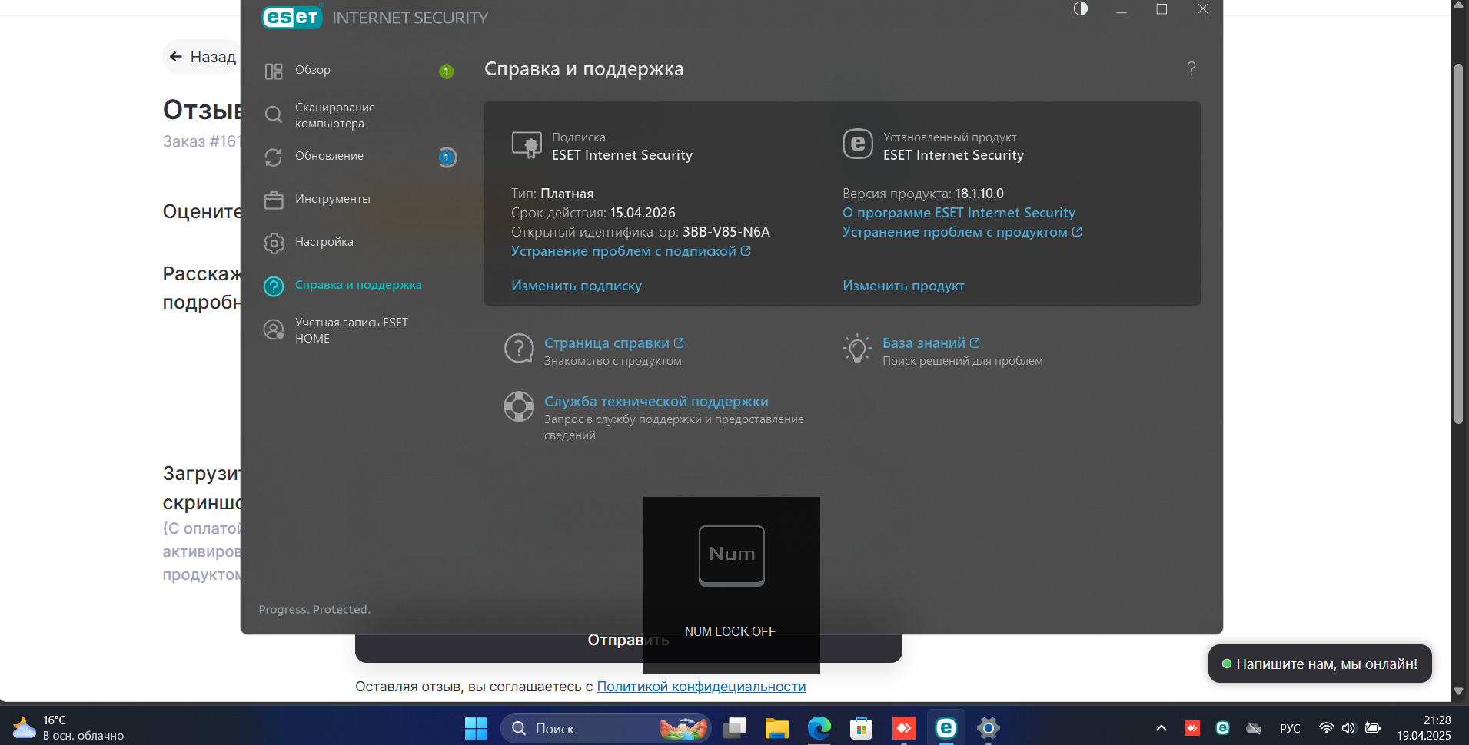Open Страница справки link
The width and height of the screenshot is (1469, 745).
(613, 343)
